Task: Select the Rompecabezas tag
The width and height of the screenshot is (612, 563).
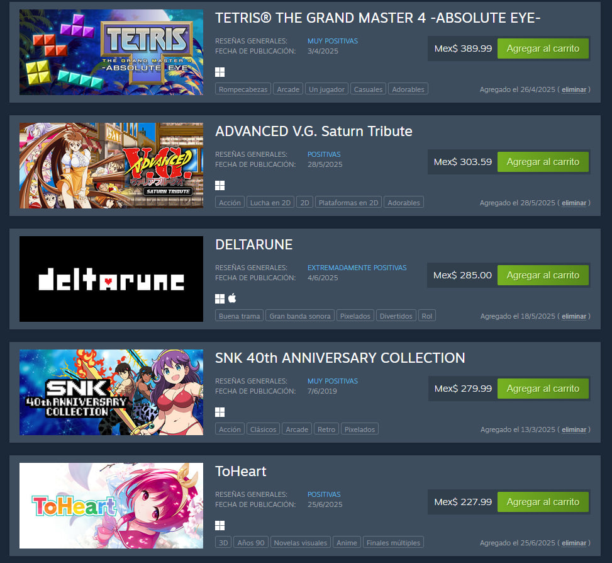Action: 243,89
